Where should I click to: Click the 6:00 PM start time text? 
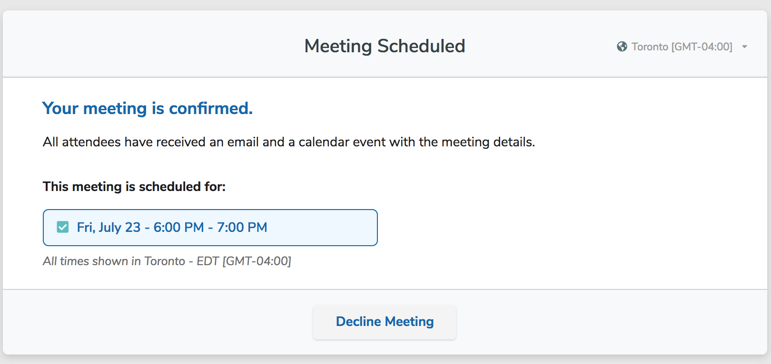178,227
